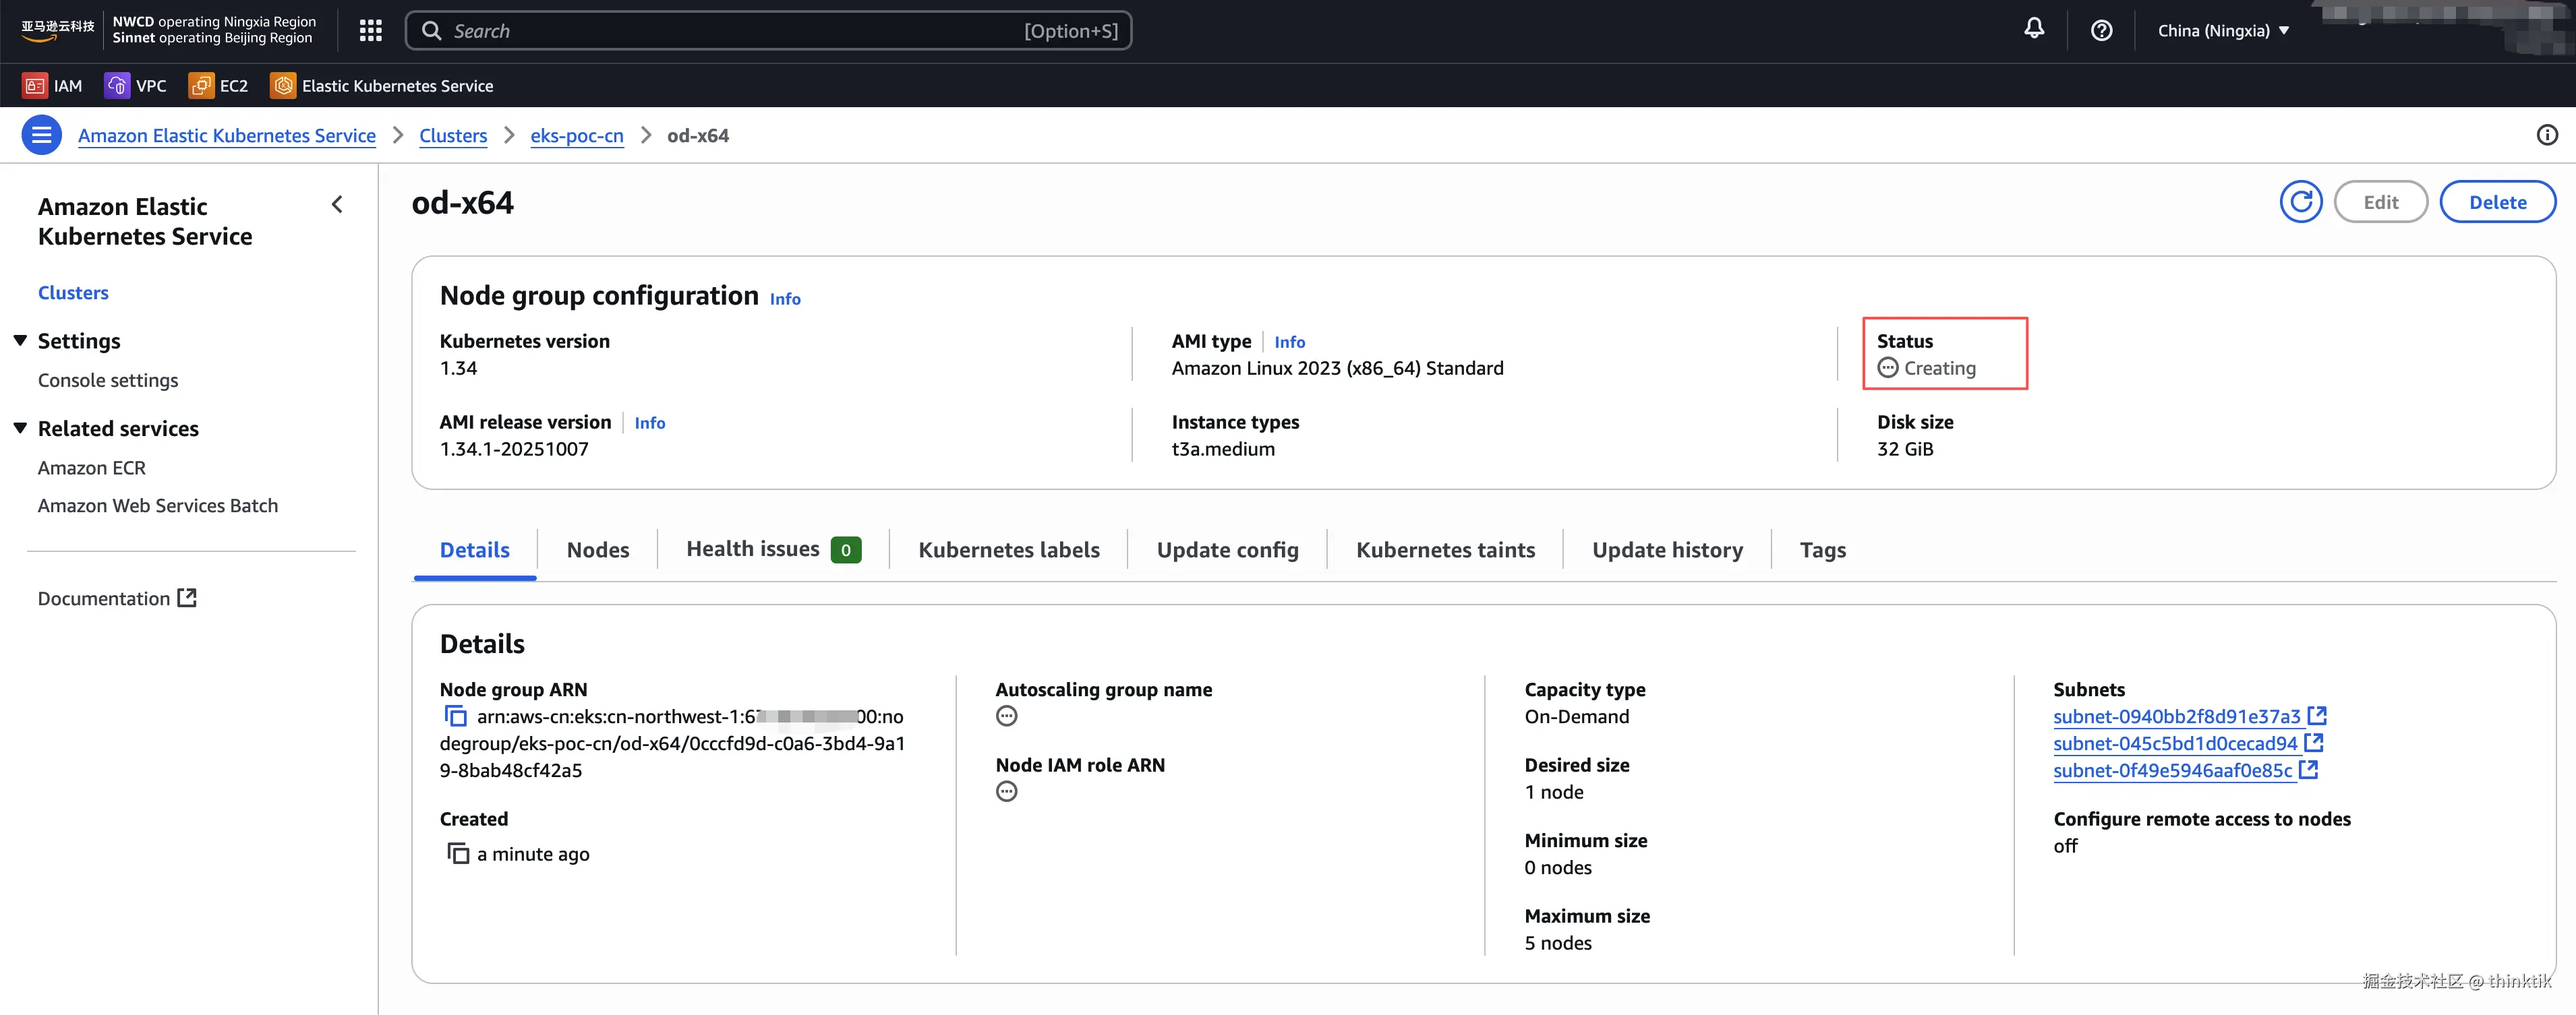Click the refresh node group button
Screen dimensions: 2576x1015
pyautogui.click(x=2300, y=202)
